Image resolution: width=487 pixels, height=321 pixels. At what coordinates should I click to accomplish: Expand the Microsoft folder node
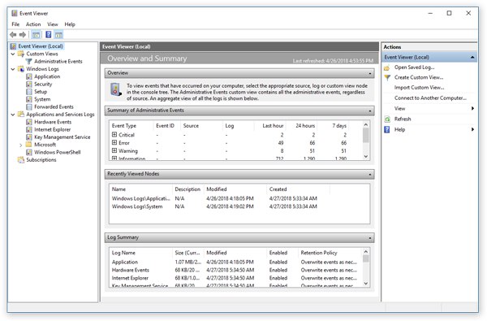(21, 145)
